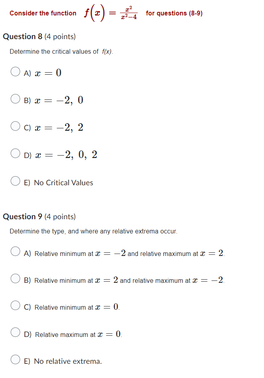Choose answer B for Question 9

point(15,278)
